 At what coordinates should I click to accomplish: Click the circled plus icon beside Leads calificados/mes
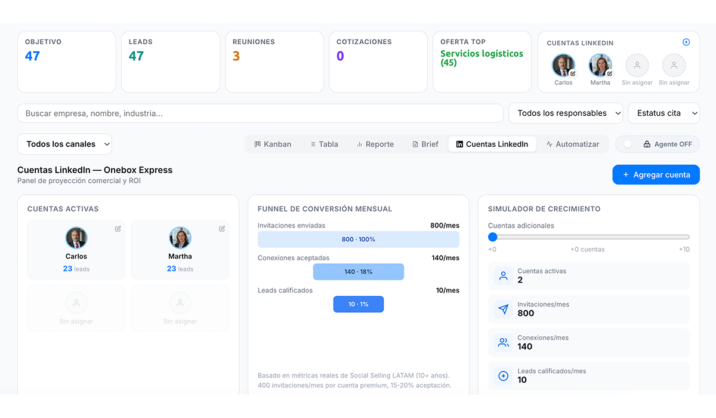pos(503,376)
